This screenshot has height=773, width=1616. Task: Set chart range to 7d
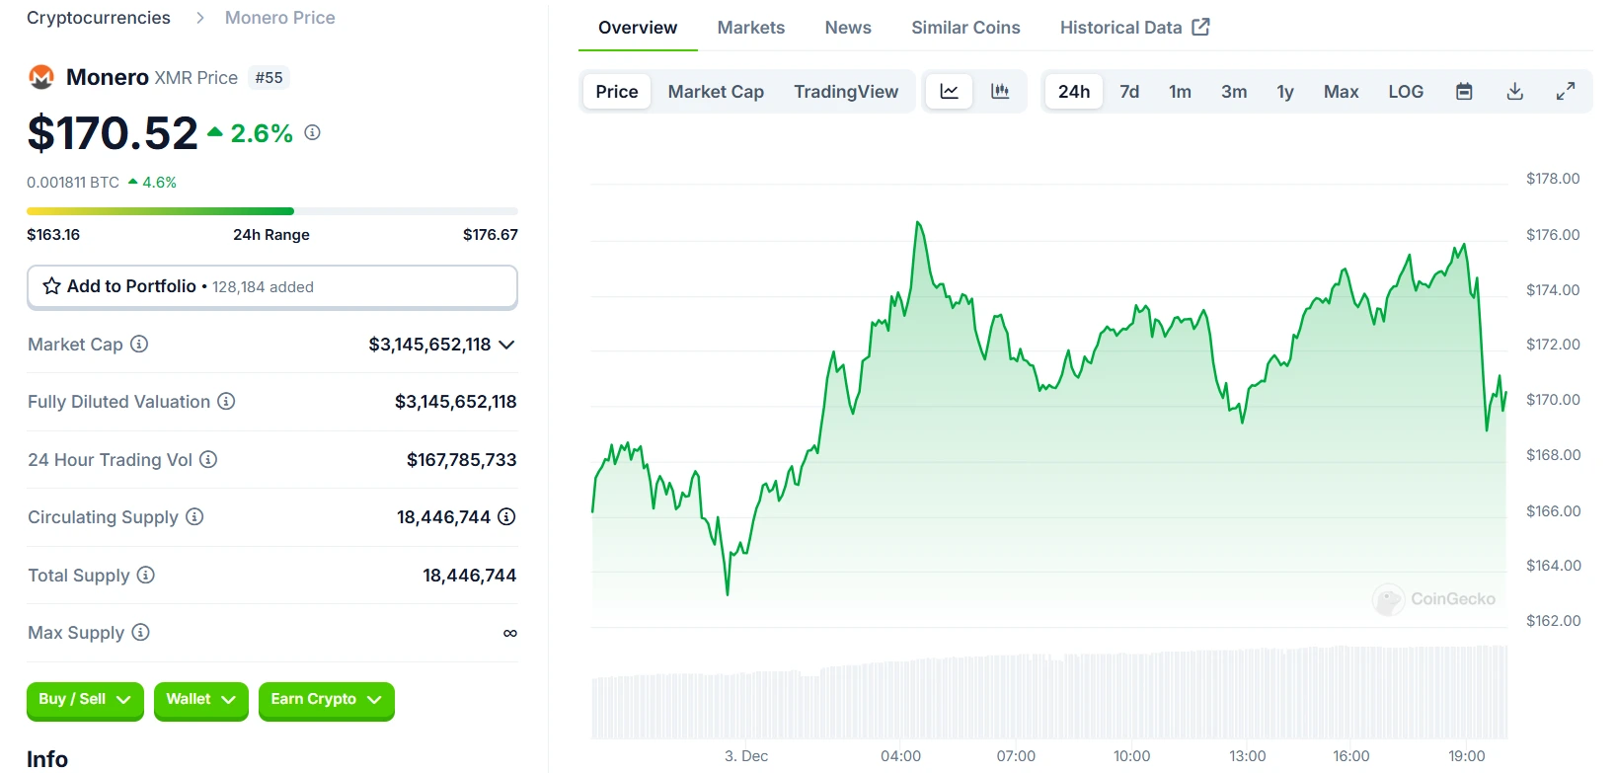(1129, 92)
